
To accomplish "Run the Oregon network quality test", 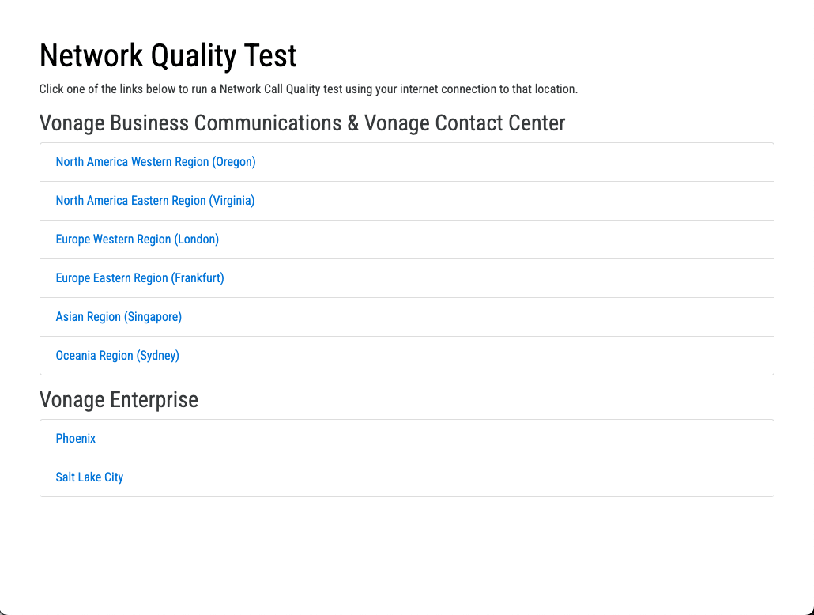I will pyautogui.click(x=155, y=161).
